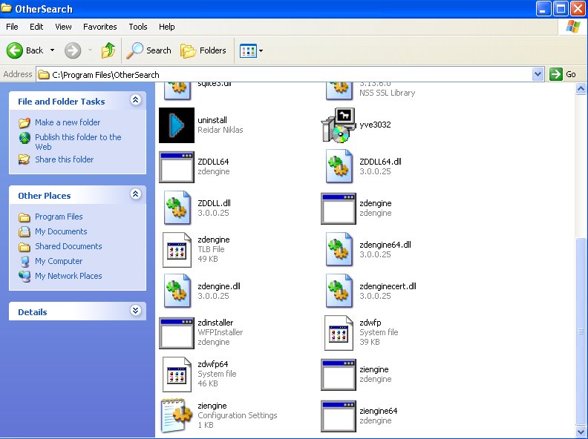Screen dimensions: 588x439
Task: Open the Tools menu
Action: (138, 27)
